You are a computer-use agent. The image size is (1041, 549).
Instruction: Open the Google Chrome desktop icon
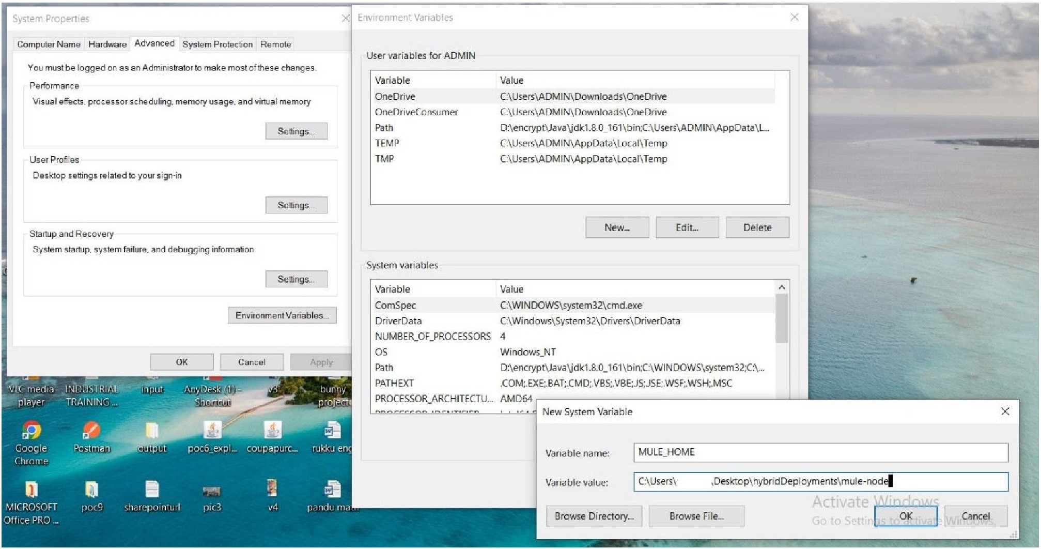[x=32, y=431]
